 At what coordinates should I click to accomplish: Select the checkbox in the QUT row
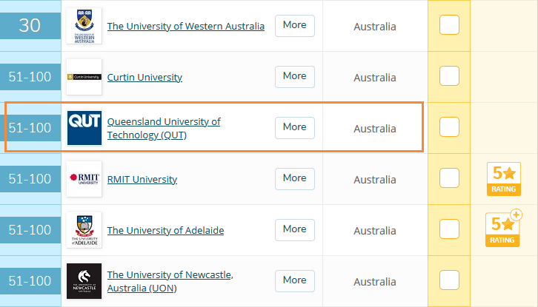tap(449, 127)
